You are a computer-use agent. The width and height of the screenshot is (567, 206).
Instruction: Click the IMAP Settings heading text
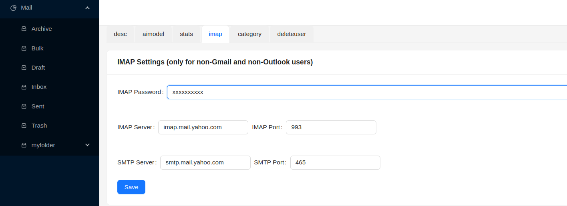pyautogui.click(x=215, y=62)
